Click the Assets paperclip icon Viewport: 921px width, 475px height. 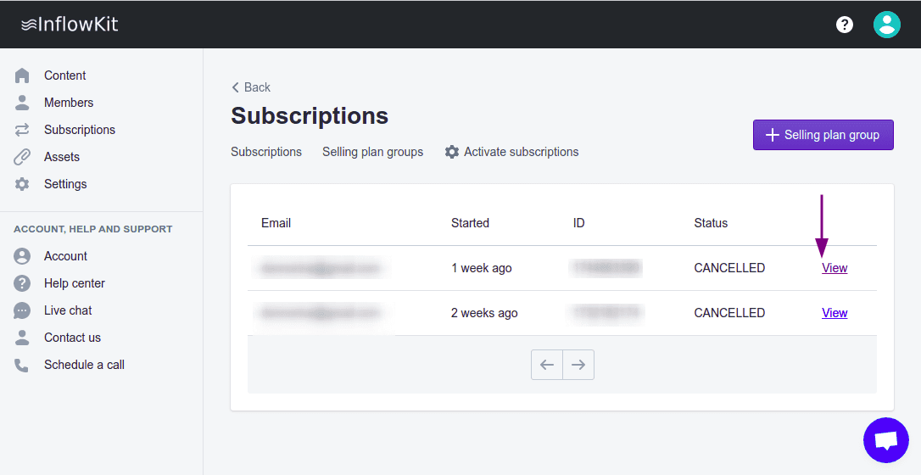[x=22, y=157]
